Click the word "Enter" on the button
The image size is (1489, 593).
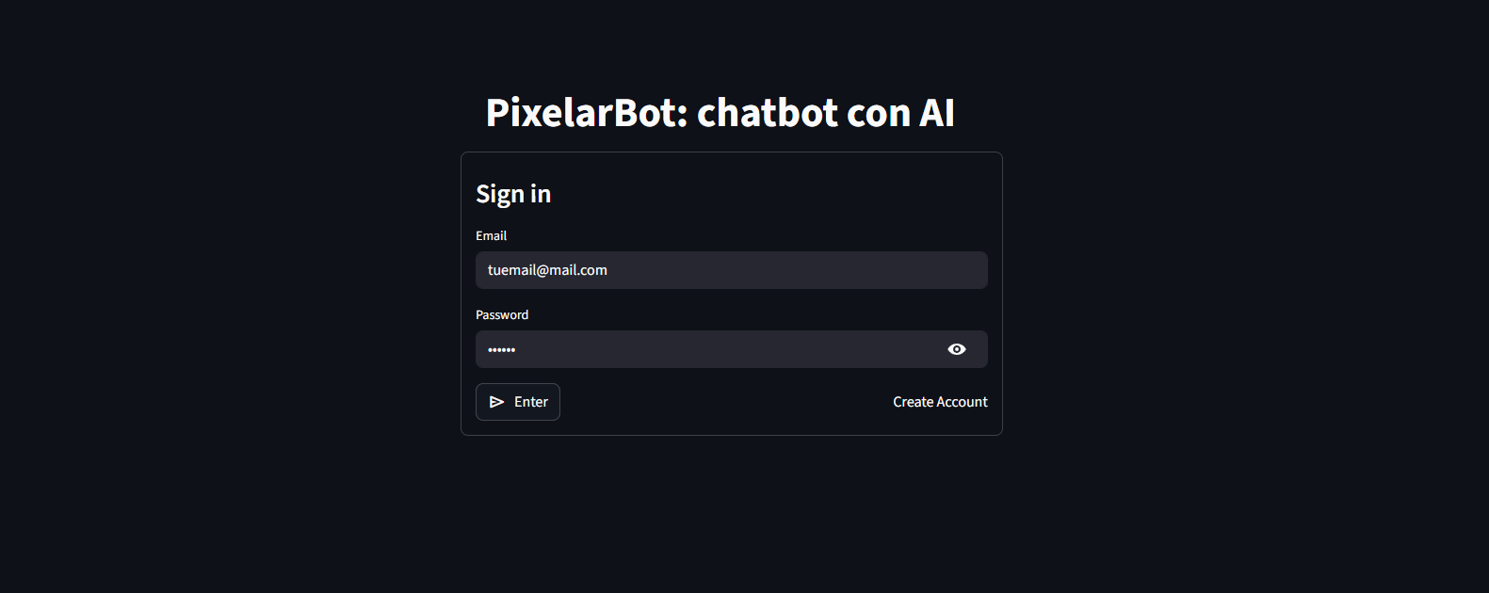531,402
